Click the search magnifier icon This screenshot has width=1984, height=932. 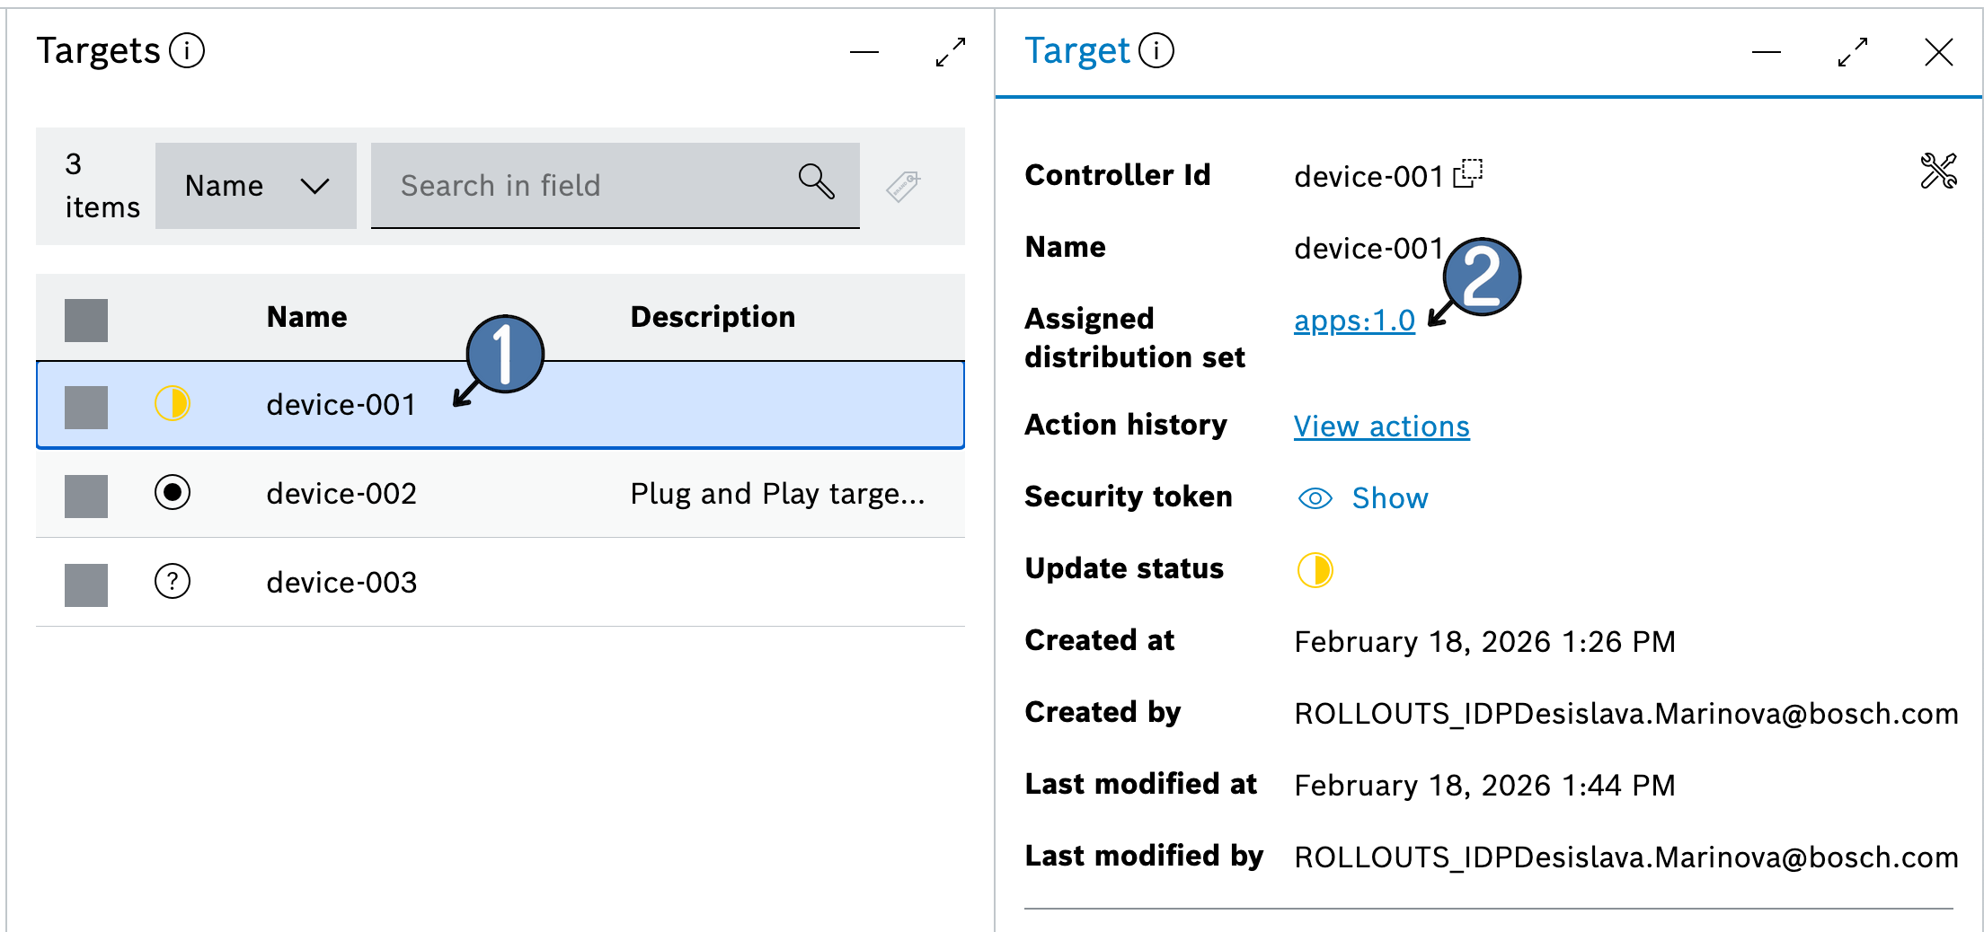point(816,182)
